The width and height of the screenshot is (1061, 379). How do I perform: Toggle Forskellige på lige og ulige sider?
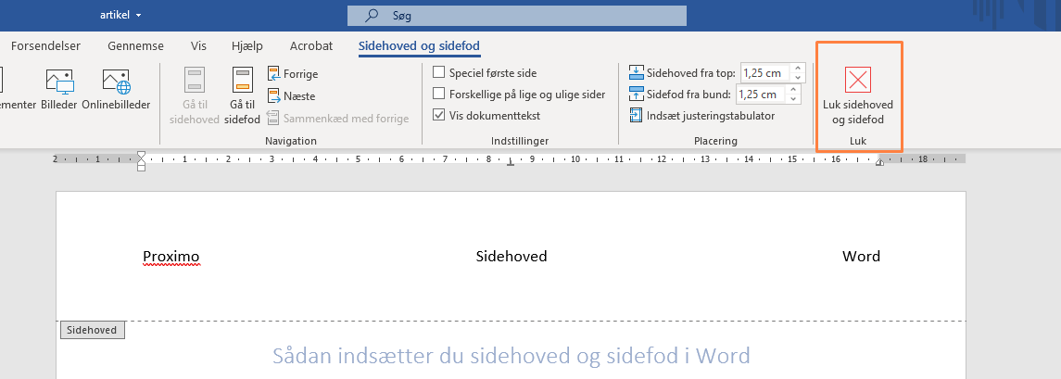pyautogui.click(x=440, y=94)
